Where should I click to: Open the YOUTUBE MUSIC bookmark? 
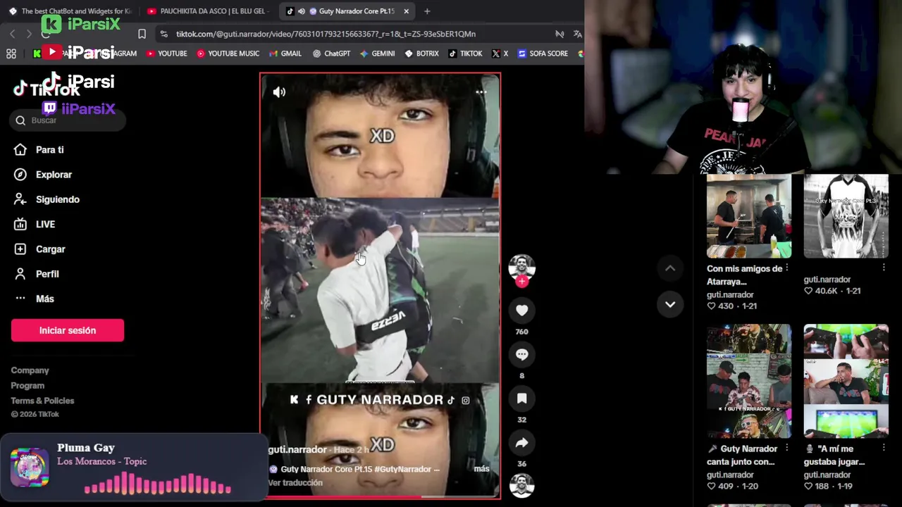[228, 54]
